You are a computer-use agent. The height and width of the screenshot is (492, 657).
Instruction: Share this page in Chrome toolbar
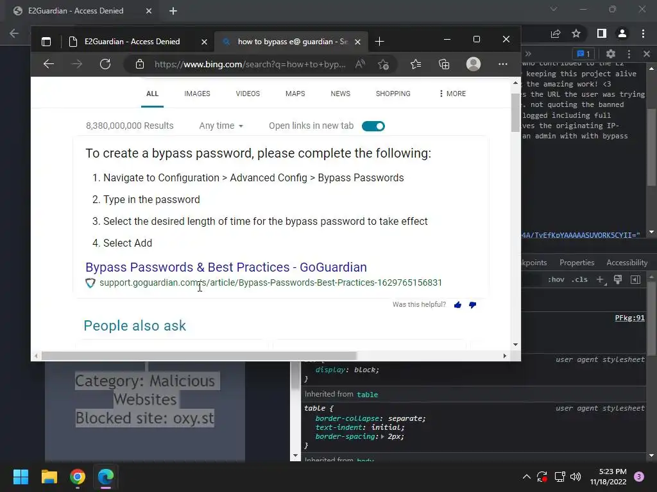coord(556,33)
